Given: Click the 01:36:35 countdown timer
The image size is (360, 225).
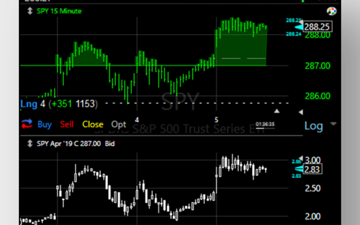Looking at the screenshot, I should [x=265, y=124].
